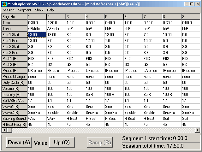
Task: Select the Seg. No. row header
Action: [x=15, y=17]
